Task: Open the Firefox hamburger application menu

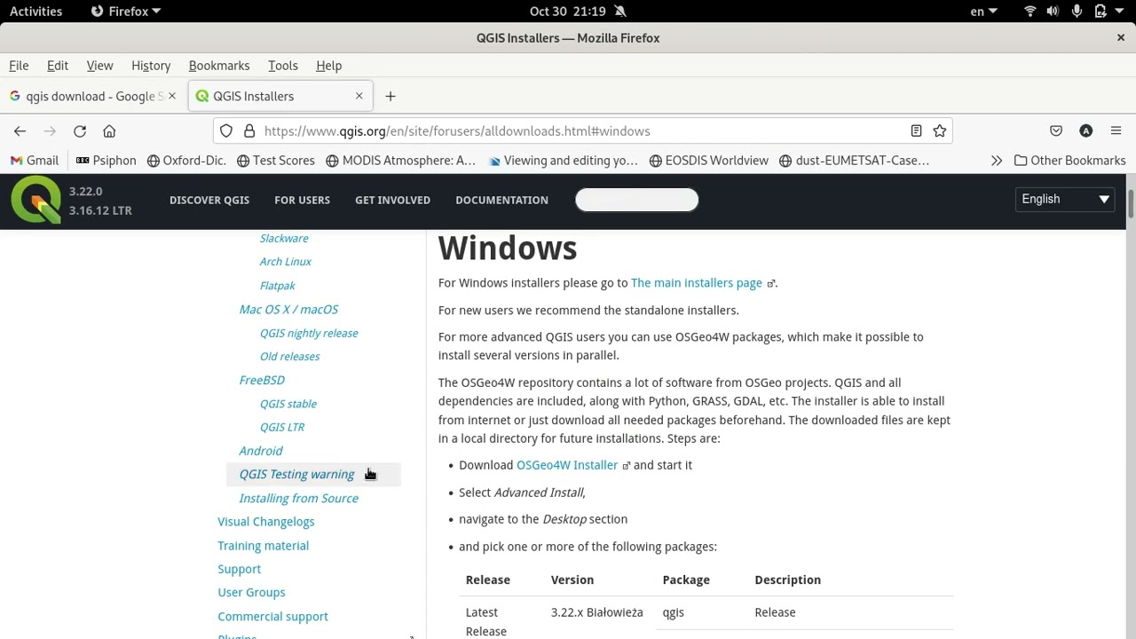Action: click(1116, 131)
